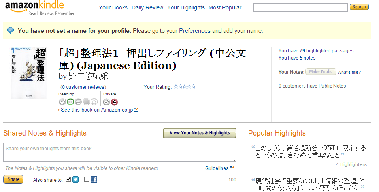Click the book cover thumbnail
Screen dimensions: 379x192
pyautogui.click(x=28, y=73)
